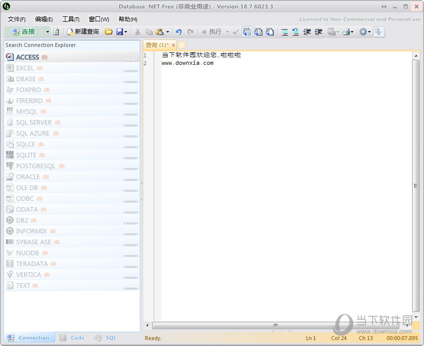Switch to the Code bottom tab
424x346 pixels.
(73, 338)
